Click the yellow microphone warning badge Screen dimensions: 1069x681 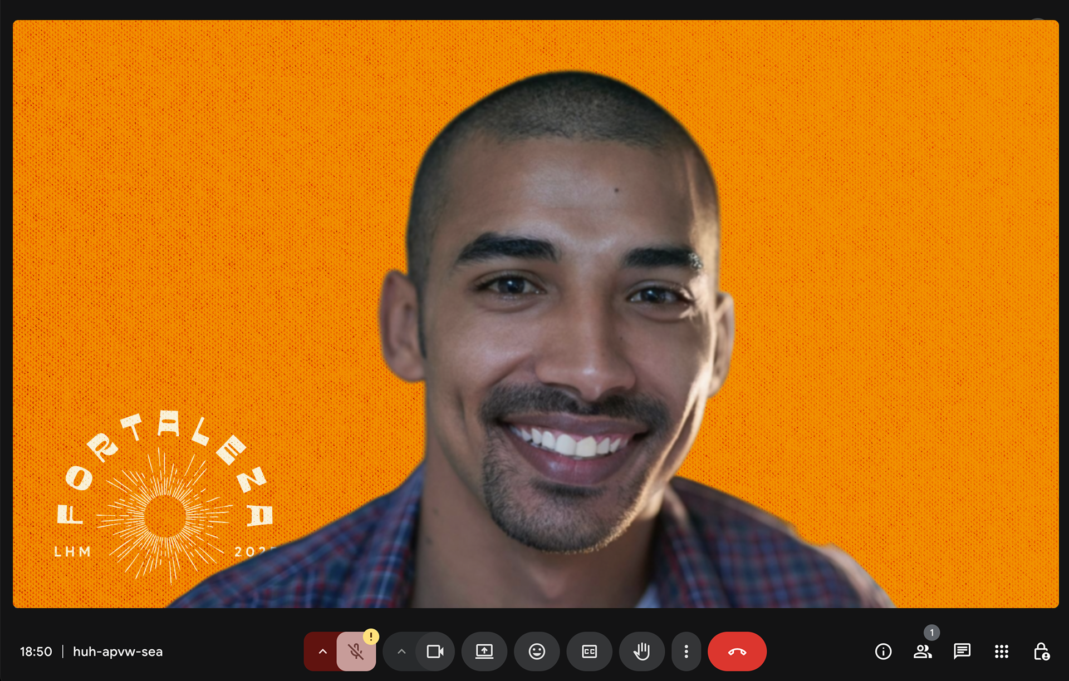coord(371,636)
